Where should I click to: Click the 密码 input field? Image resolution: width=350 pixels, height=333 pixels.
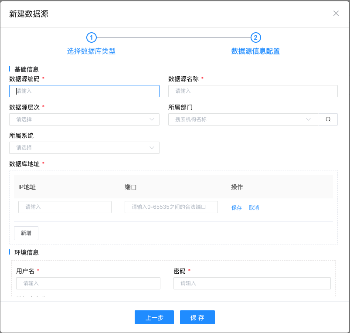(x=252, y=283)
